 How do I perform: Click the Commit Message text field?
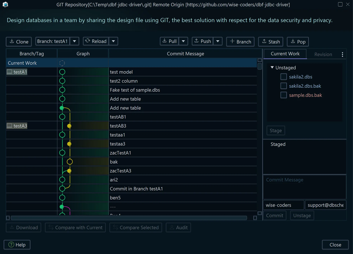[x=304, y=186]
